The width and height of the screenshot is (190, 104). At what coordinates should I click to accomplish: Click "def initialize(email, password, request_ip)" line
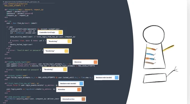click(24, 9)
